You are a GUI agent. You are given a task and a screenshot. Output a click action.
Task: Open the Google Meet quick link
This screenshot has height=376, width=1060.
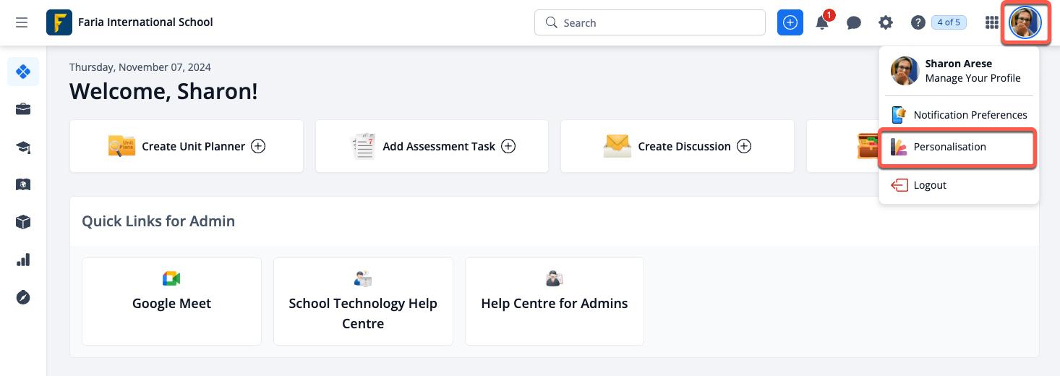pos(171,302)
